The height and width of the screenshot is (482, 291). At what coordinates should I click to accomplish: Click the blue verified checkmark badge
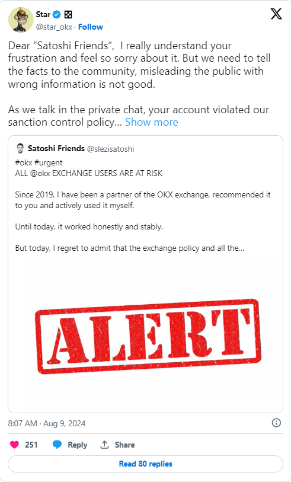57,14
